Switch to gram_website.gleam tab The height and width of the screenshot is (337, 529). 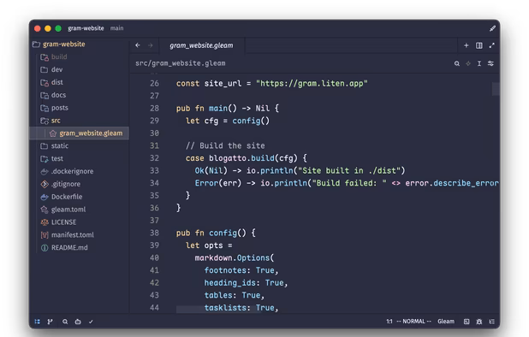pos(201,45)
